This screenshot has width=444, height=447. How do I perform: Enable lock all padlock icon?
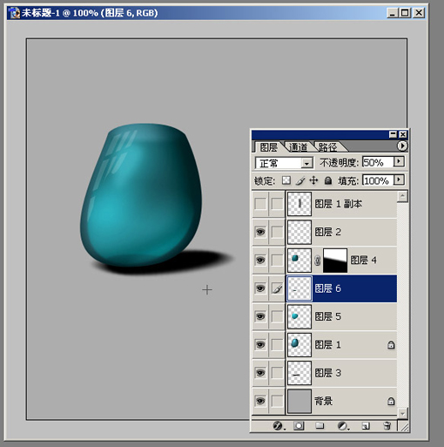pyautogui.click(x=328, y=181)
